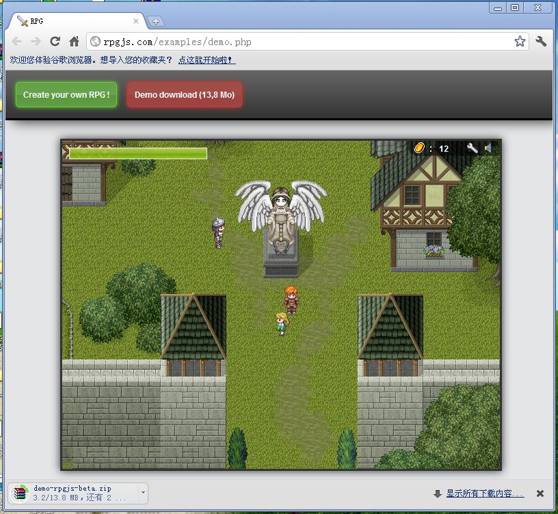The height and width of the screenshot is (514, 558).
Task: Click Demo download (13,8 Mo) button
Action: pos(185,94)
